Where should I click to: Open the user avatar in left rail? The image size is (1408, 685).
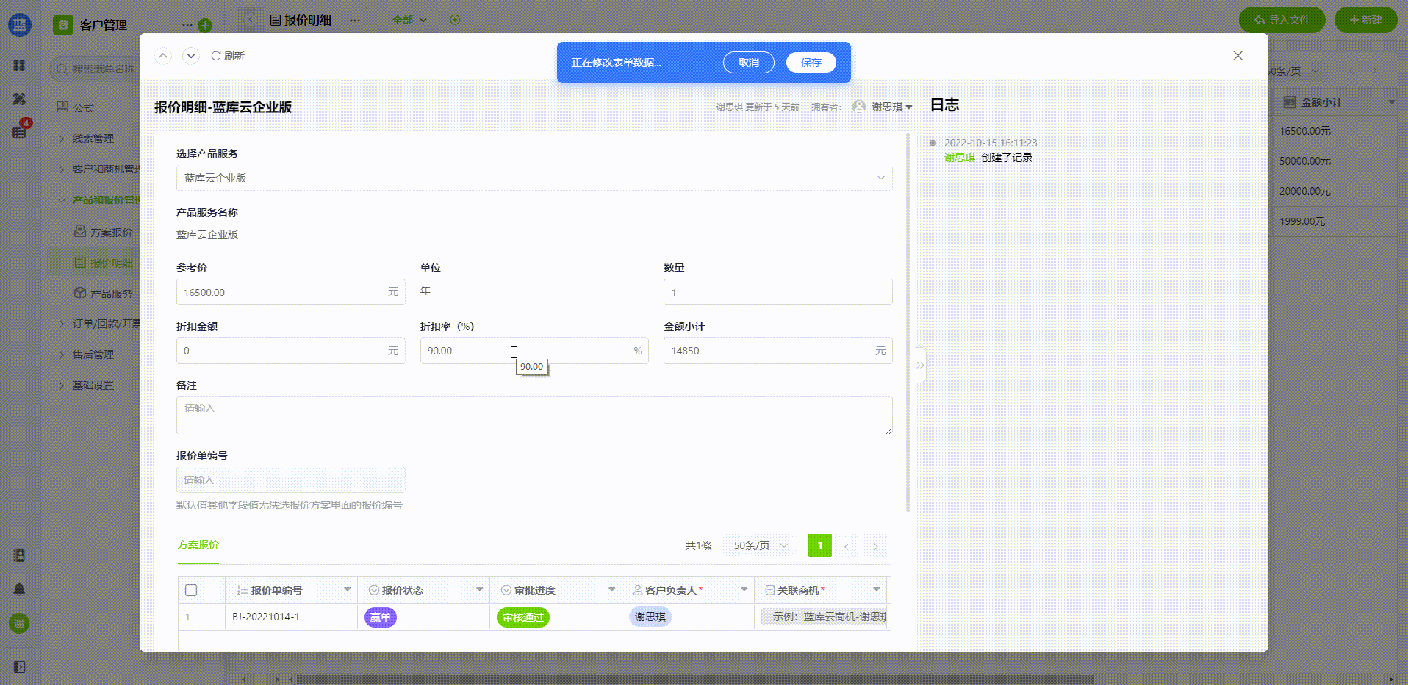[x=19, y=623]
